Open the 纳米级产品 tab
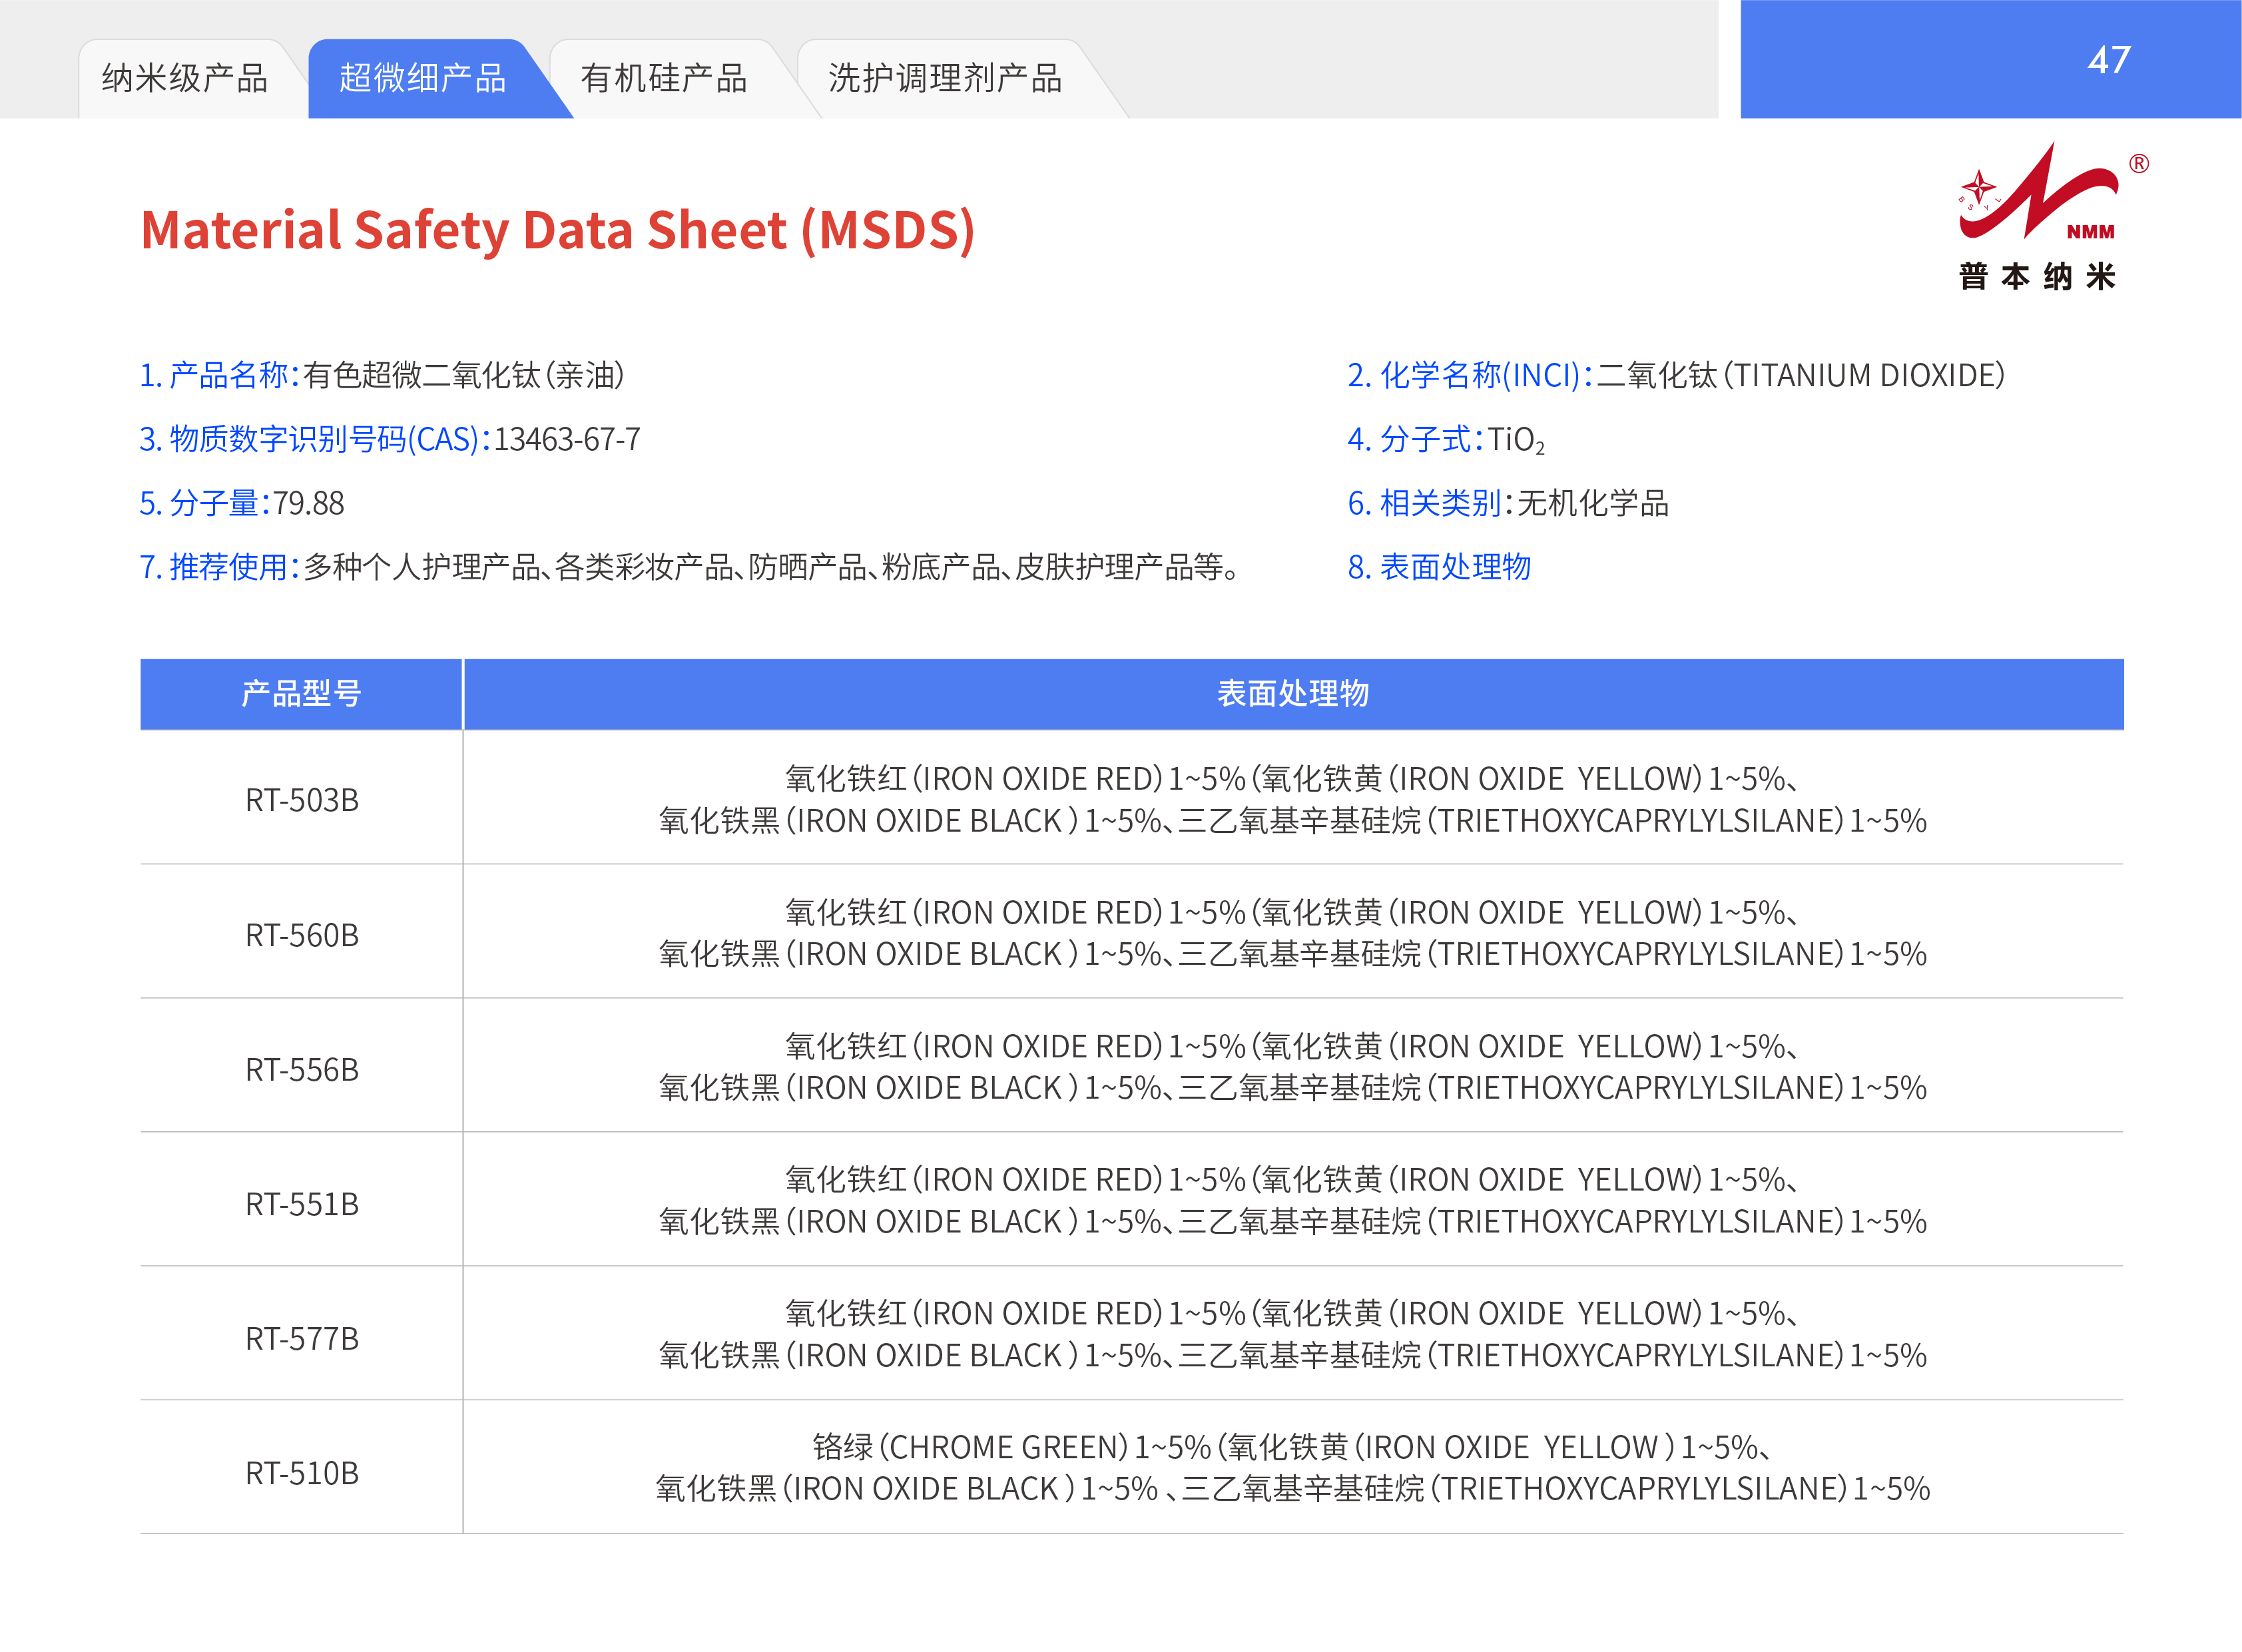 click(x=185, y=78)
